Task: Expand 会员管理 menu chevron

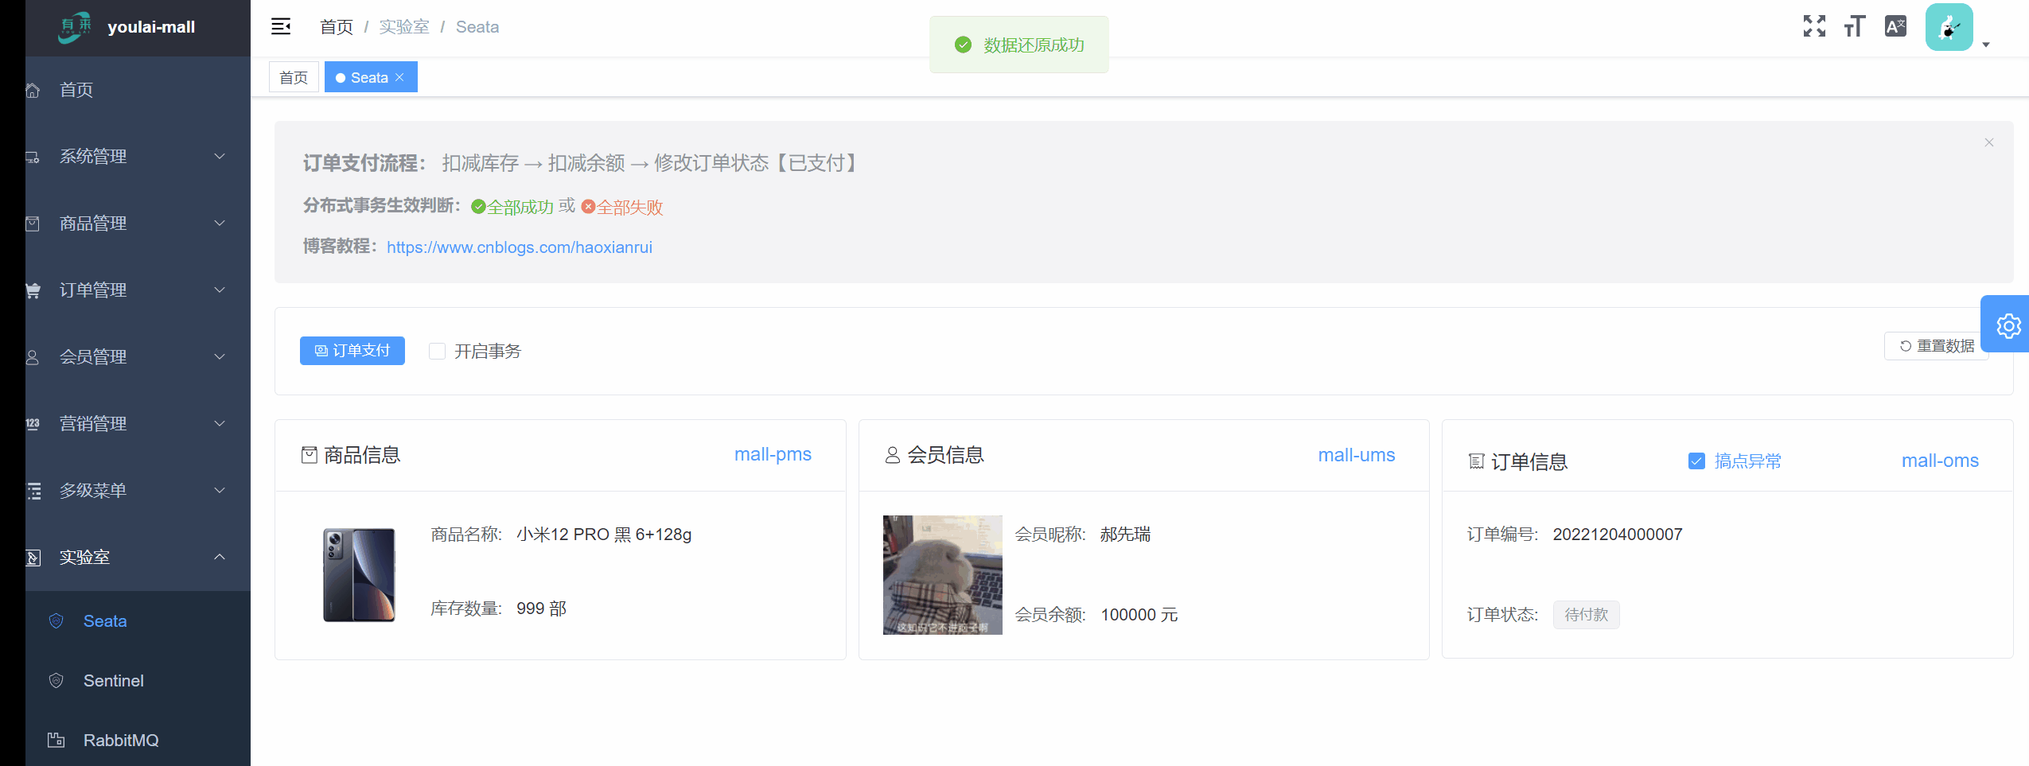Action: pos(220,357)
